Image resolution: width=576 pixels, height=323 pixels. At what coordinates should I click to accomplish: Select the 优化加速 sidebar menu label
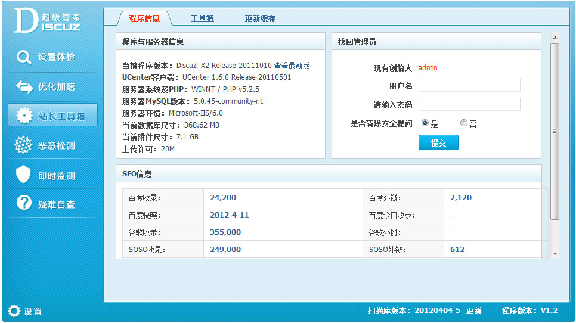point(57,87)
